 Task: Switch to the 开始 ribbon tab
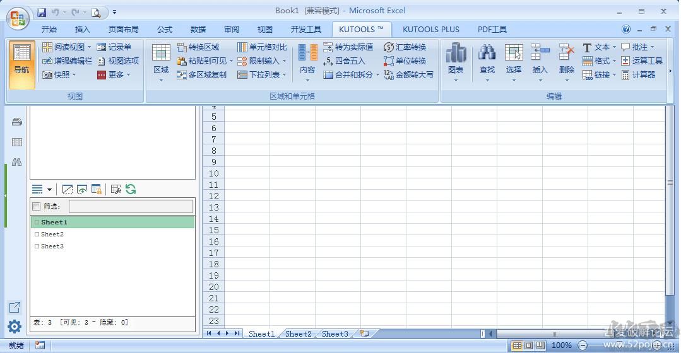click(x=49, y=29)
